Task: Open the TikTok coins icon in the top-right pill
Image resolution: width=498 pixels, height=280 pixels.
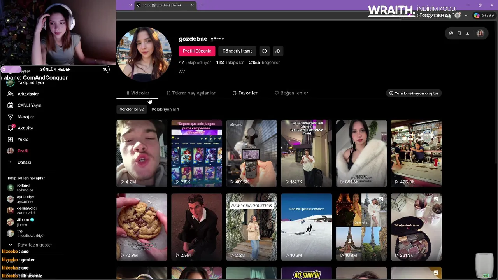Action: (x=451, y=33)
